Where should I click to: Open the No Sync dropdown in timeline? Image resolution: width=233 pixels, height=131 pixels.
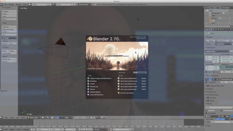tap(101, 130)
